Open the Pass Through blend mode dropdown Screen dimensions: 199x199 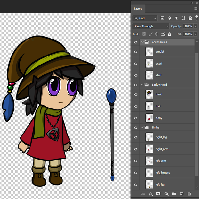tap(151, 26)
